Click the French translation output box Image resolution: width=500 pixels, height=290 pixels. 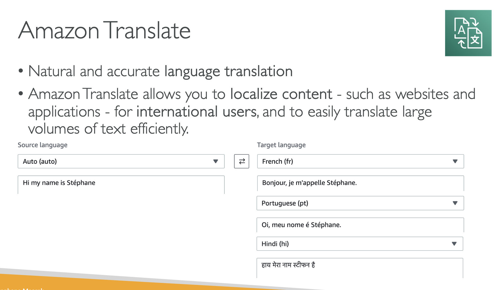360,183
